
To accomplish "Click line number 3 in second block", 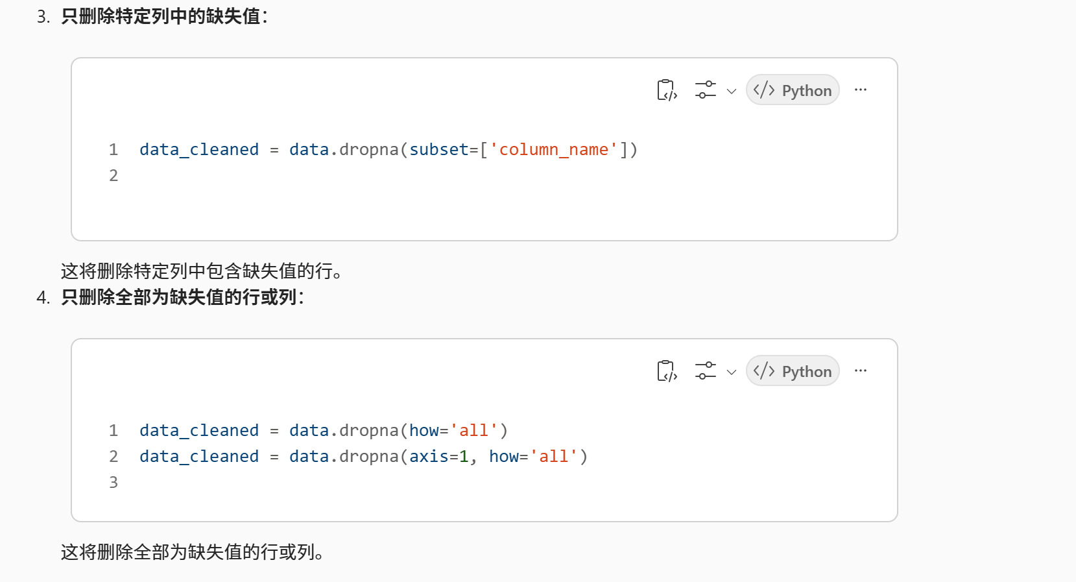I will pos(114,483).
